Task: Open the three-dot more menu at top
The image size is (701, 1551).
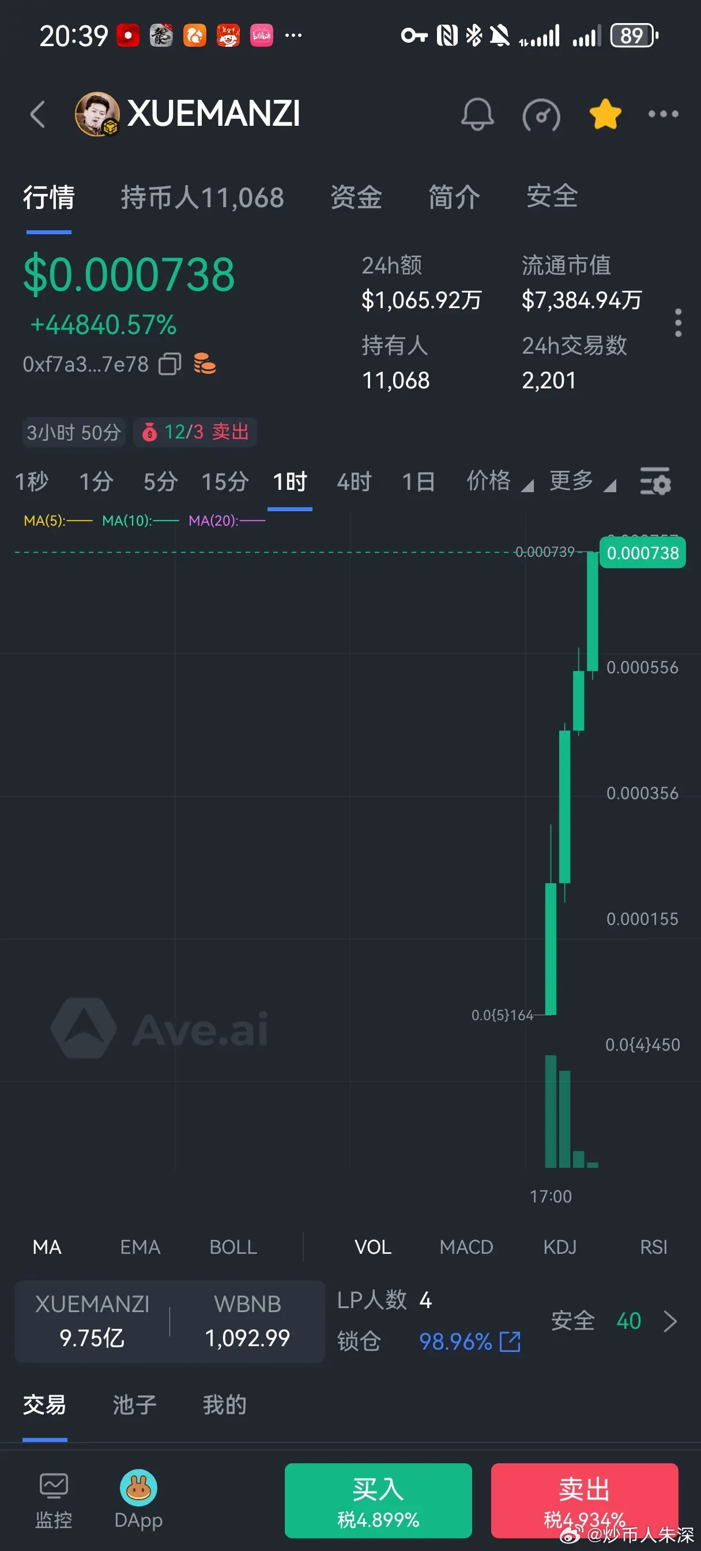Action: pos(663,114)
